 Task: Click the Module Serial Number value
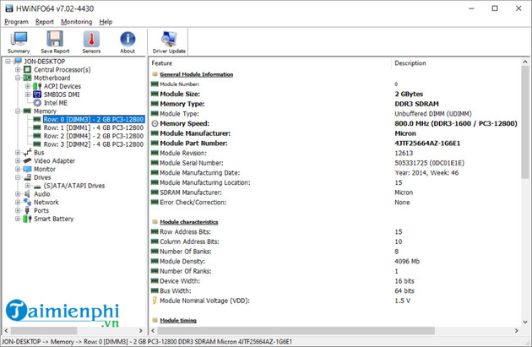point(430,163)
